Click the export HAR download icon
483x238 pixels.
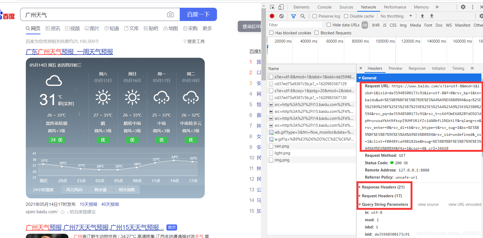(432, 16)
